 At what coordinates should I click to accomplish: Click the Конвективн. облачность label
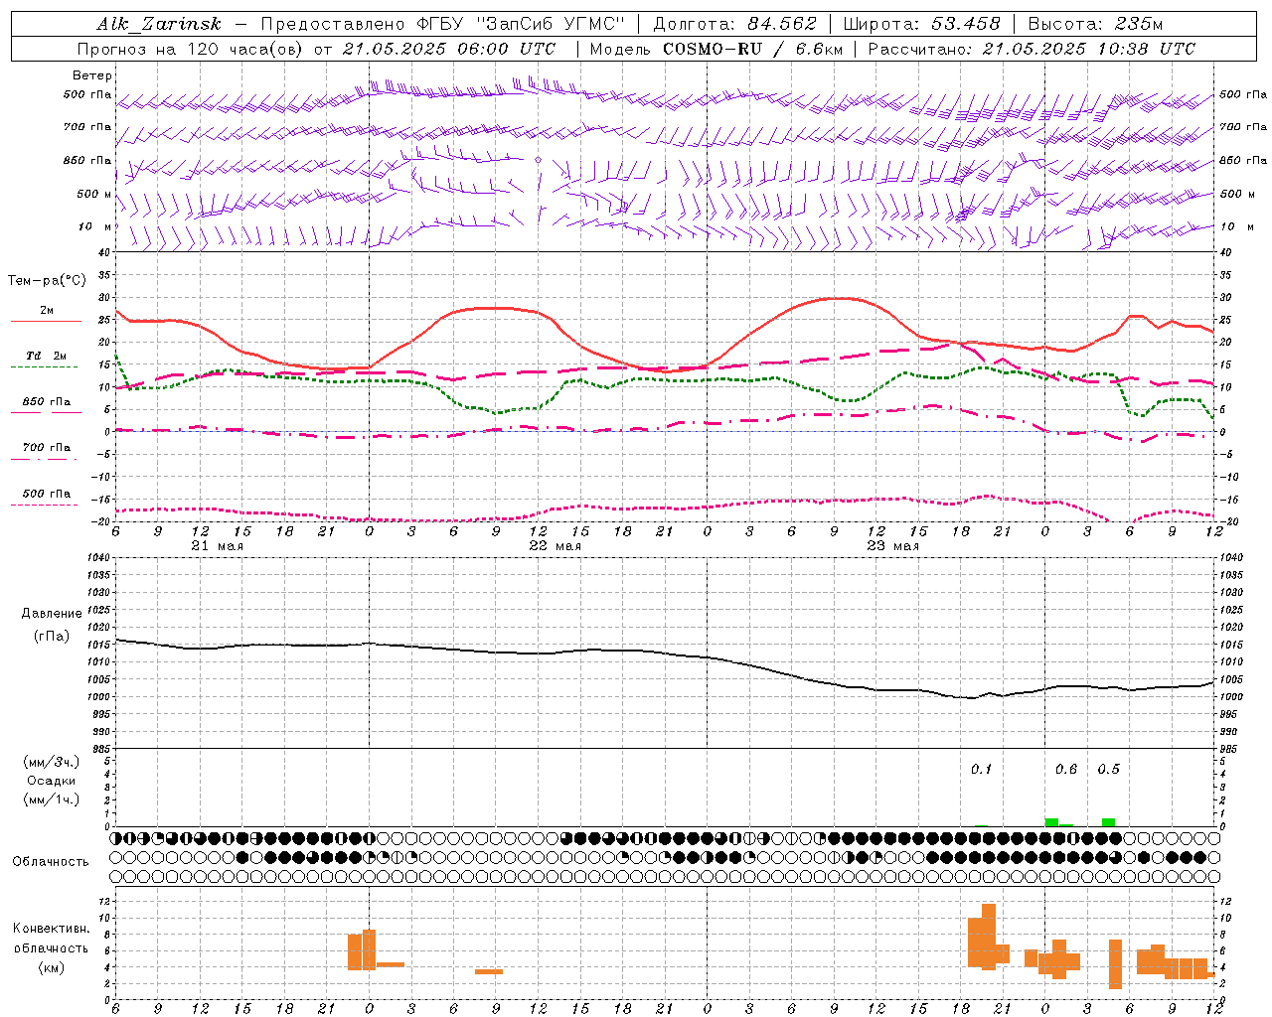click(x=51, y=939)
